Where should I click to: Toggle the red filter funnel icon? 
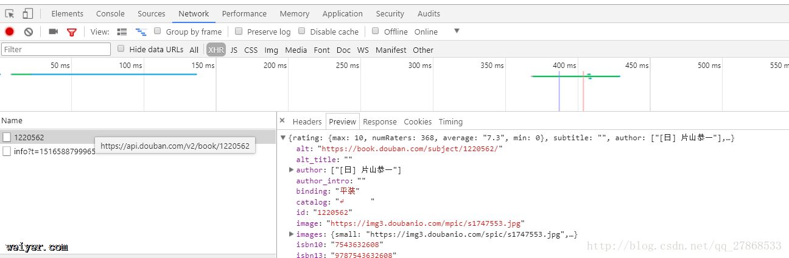(72, 32)
